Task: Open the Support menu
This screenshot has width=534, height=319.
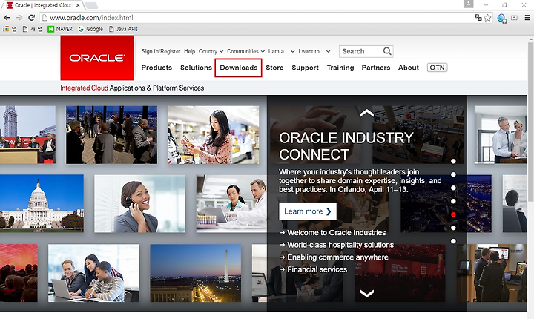Action: point(305,68)
